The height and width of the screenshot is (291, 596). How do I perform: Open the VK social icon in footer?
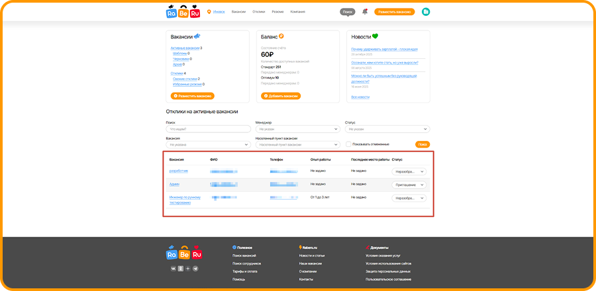[x=174, y=269]
